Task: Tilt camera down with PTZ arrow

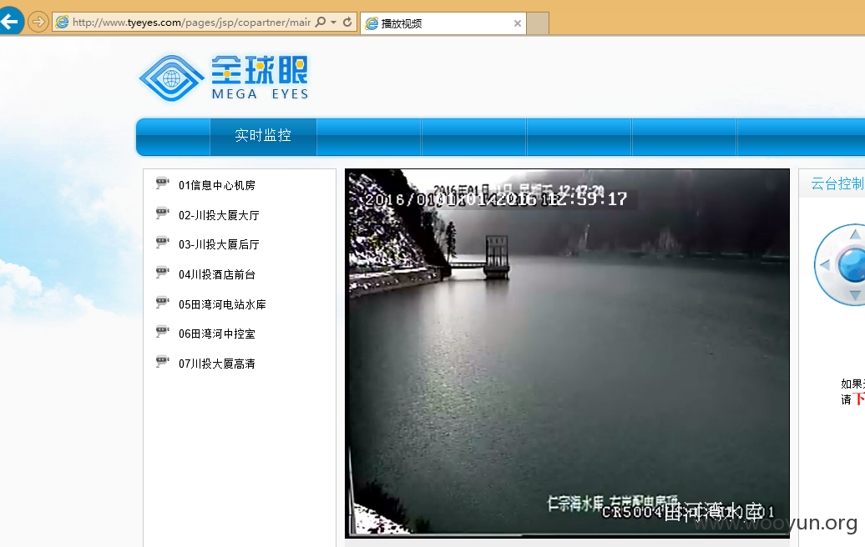Action: (x=855, y=296)
